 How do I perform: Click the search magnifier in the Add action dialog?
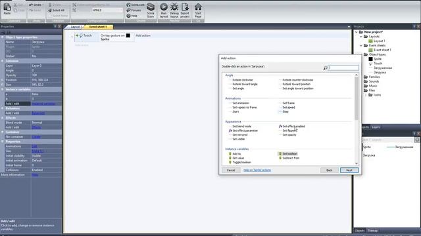point(325,68)
